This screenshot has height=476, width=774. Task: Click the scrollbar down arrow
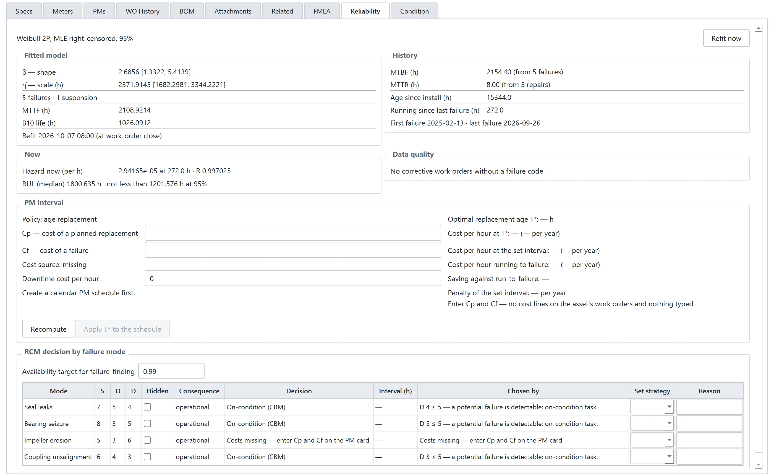point(759,464)
